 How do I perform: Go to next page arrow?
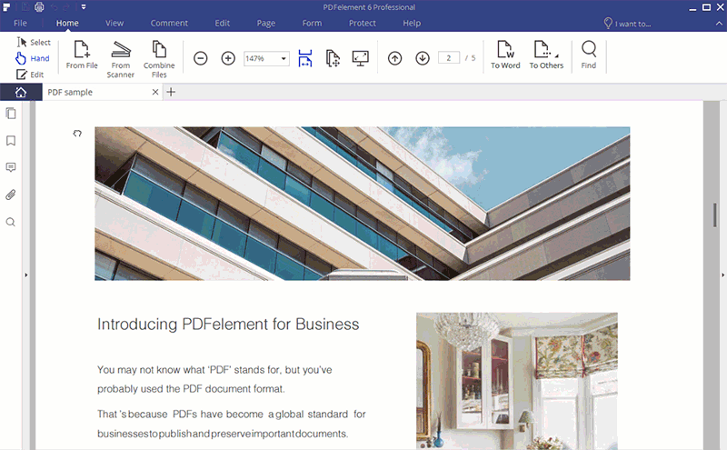(423, 58)
